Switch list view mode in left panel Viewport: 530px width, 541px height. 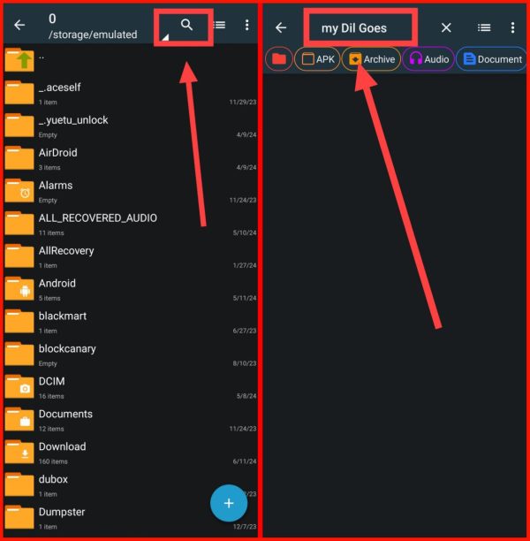[220, 25]
